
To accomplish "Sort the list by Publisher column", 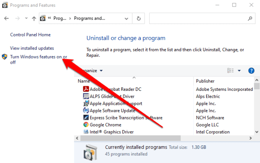I will click(x=205, y=81).
